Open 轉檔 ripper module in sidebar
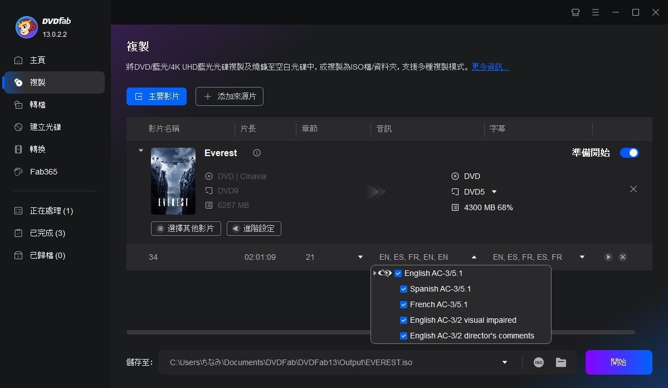Screen dimensions: 668x388 click(x=53, y=104)
